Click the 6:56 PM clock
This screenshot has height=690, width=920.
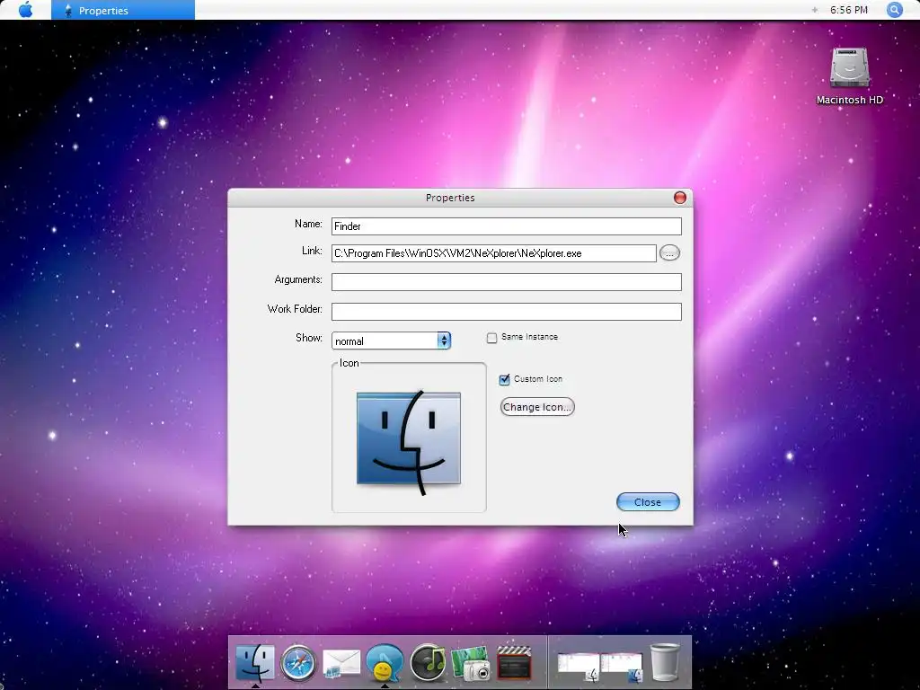pos(848,10)
